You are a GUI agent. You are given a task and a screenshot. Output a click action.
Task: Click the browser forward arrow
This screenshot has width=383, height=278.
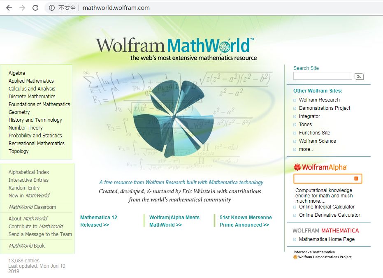pos(22,8)
